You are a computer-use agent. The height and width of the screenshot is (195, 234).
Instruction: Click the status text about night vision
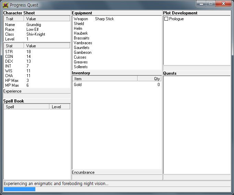(56, 183)
